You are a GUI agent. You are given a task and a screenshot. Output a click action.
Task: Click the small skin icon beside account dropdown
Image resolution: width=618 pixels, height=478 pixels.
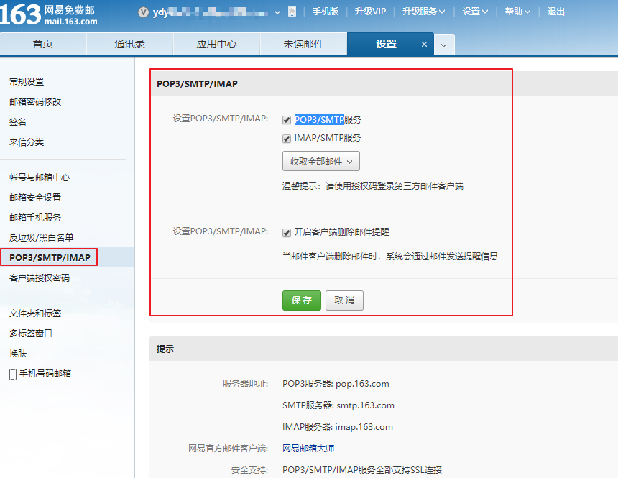[x=292, y=12]
